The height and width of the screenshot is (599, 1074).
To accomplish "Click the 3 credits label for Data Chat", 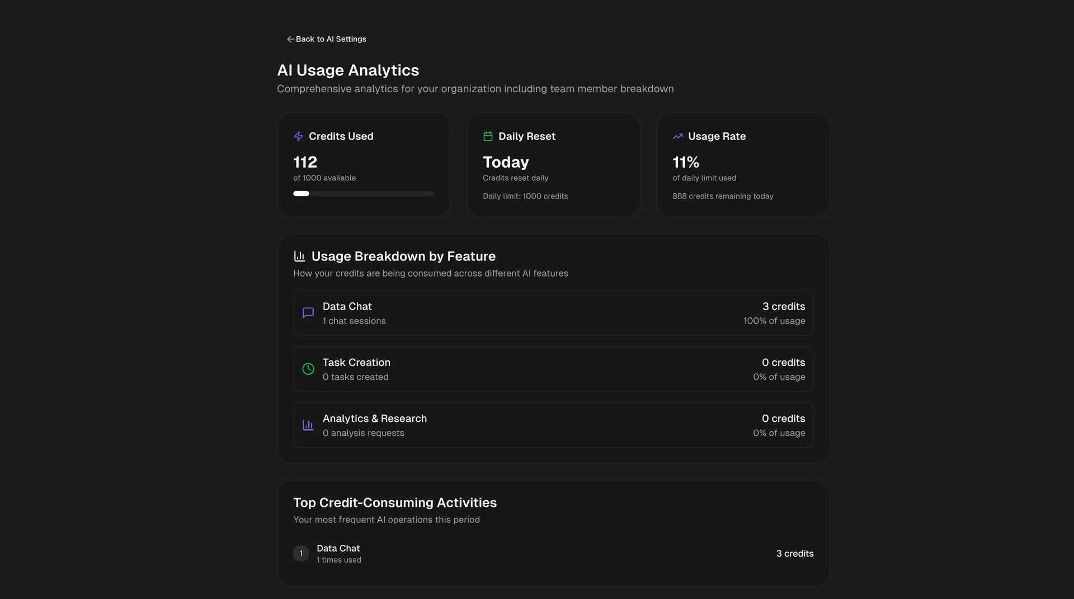I will 784,306.
